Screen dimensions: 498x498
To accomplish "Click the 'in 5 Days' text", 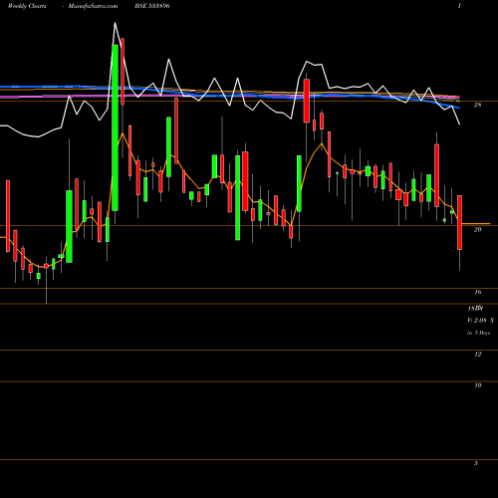I will click(478, 333).
